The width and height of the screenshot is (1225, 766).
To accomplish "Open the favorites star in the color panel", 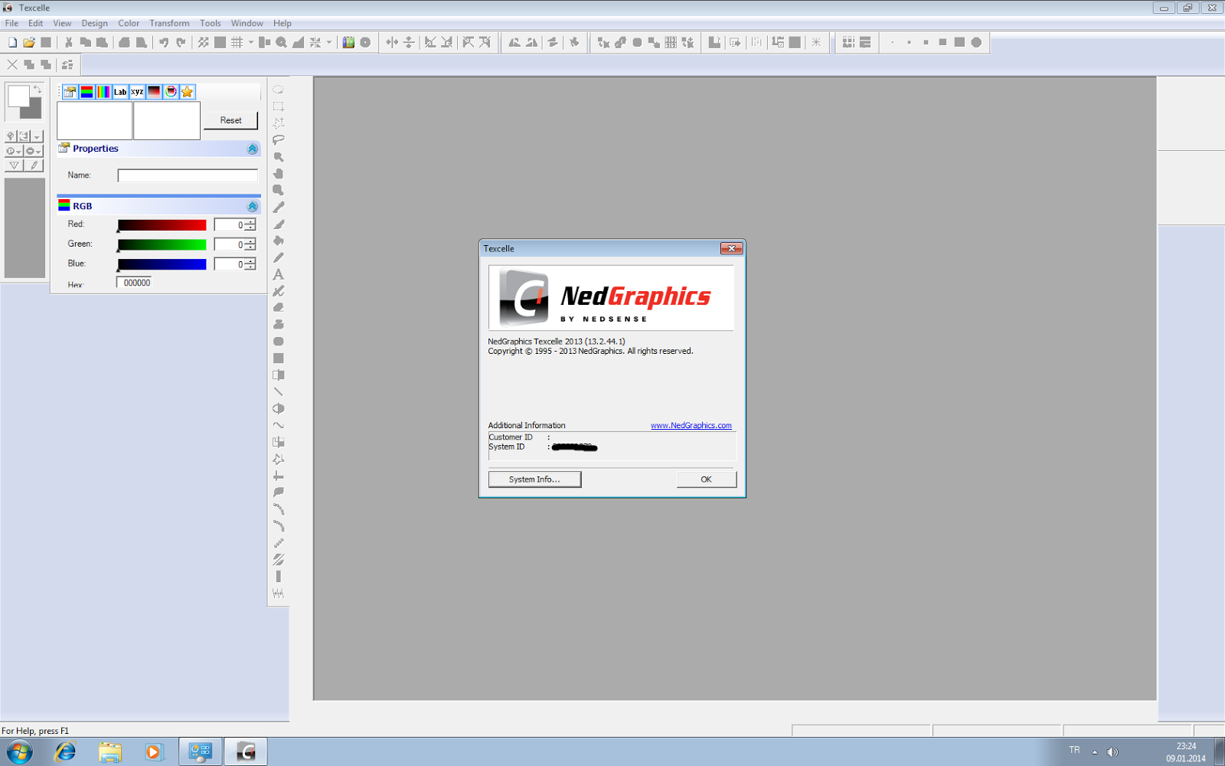I will click(x=188, y=92).
